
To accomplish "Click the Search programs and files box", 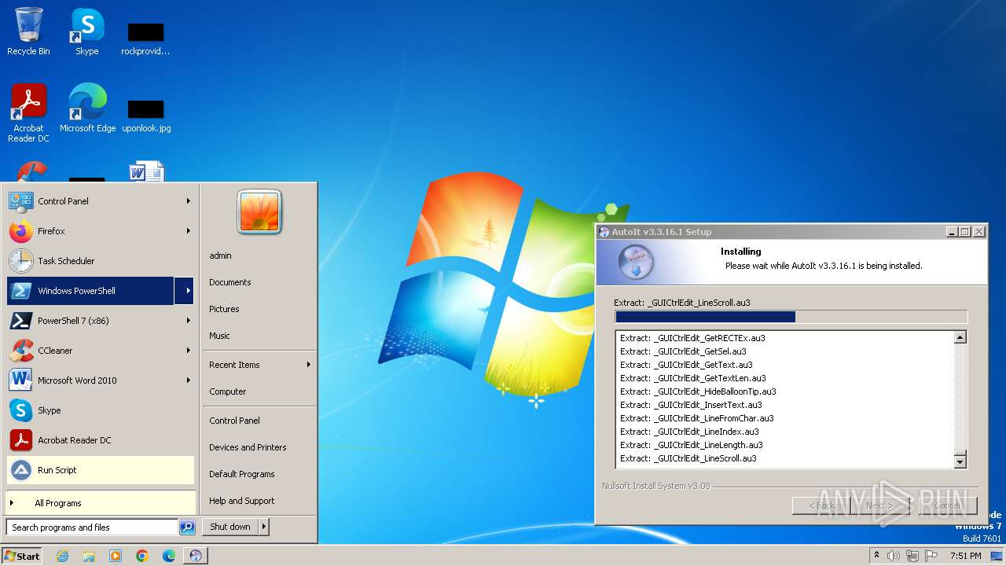I will point(92,527).
